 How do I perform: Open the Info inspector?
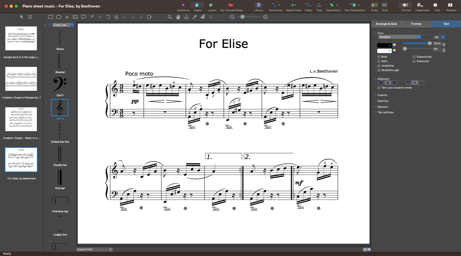pyautogui.click(x=437, y=7)
